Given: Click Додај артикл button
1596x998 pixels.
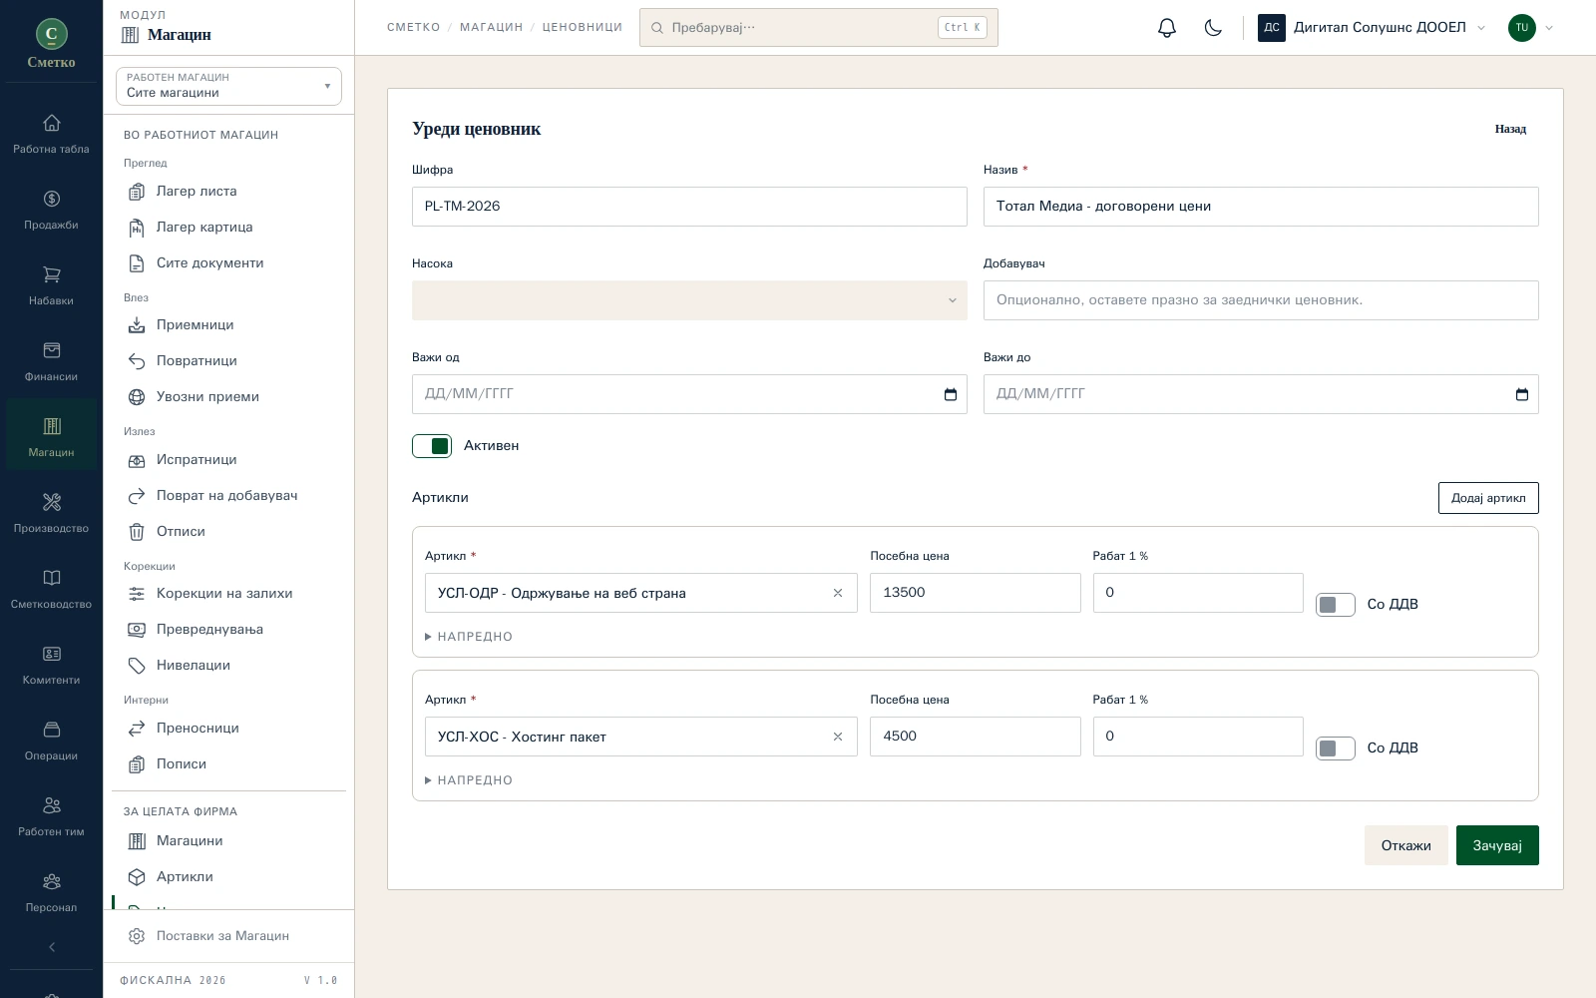Looking at the screenshot, I should [x=1488, y=498].
